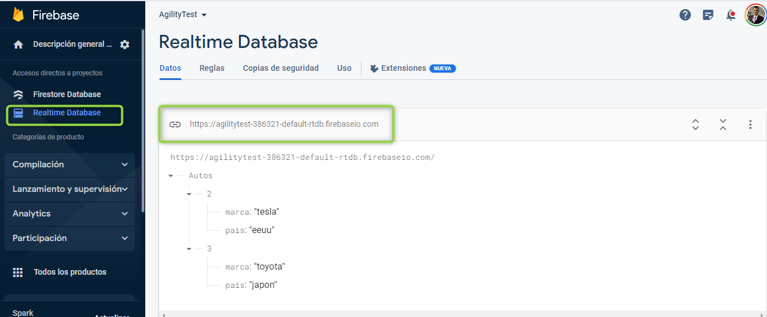767x317 pixels.
Task: Collapse node 2 arrow
Action: [x=189, y=194]
